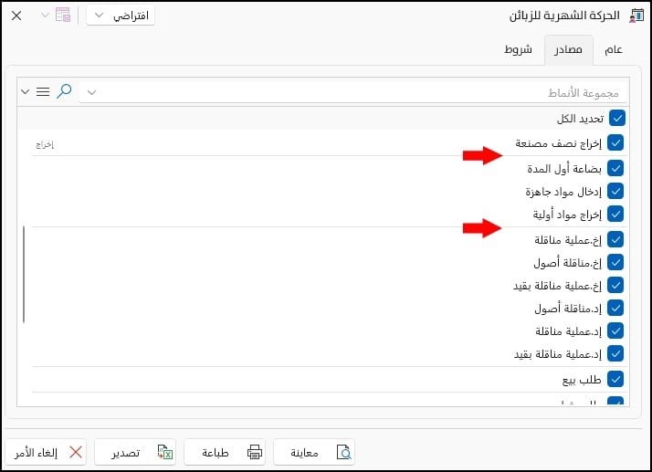The image size is (652, 472).
Task: Click the preview magnifier page icon
Action: point(344,452)
